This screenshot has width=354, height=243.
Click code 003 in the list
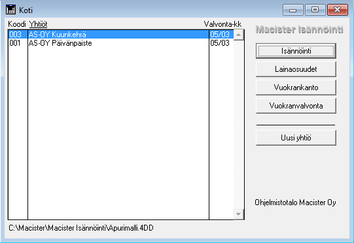[15, 35]
